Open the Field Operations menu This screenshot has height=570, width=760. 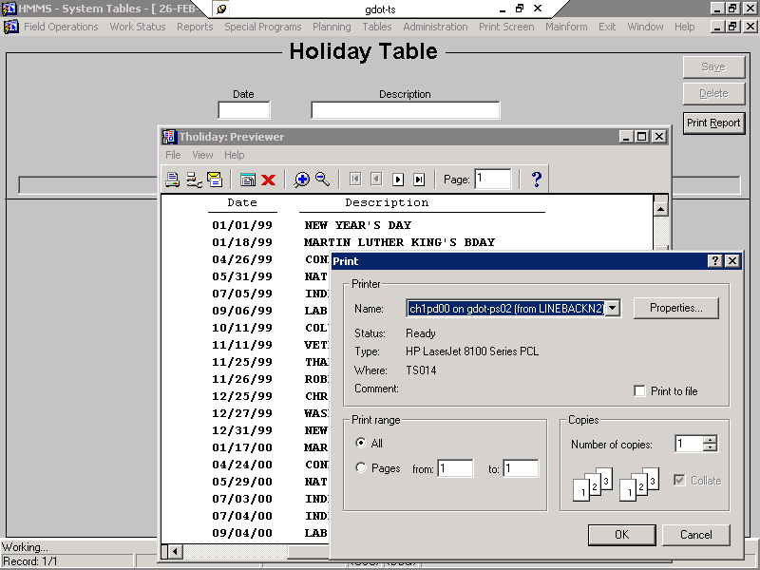tap(61, 27)
